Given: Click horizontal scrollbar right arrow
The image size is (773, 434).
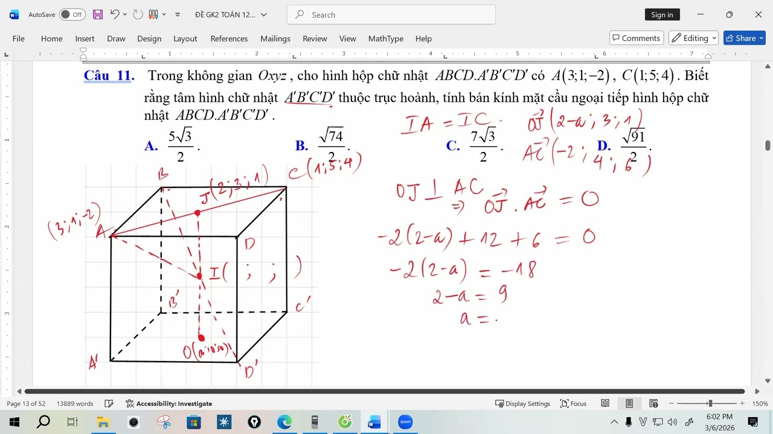Looking at the screenshot, I should pyautogui.click(x=757, y=391).
